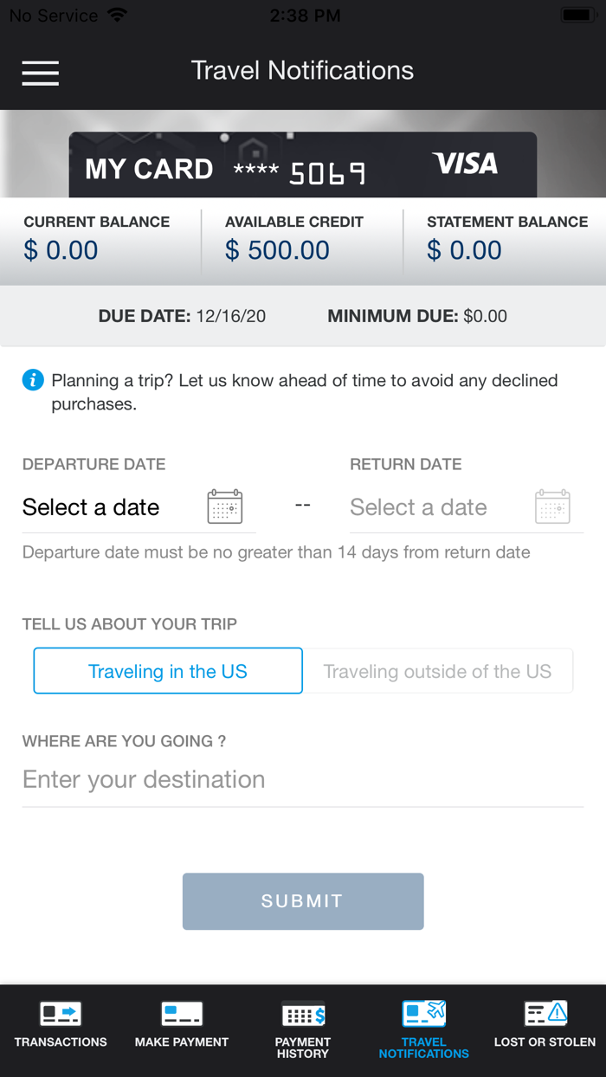The height and width of the screenshot is (1077, 606).
Task: Tap the blue info icon
Action: click(33, 380)
